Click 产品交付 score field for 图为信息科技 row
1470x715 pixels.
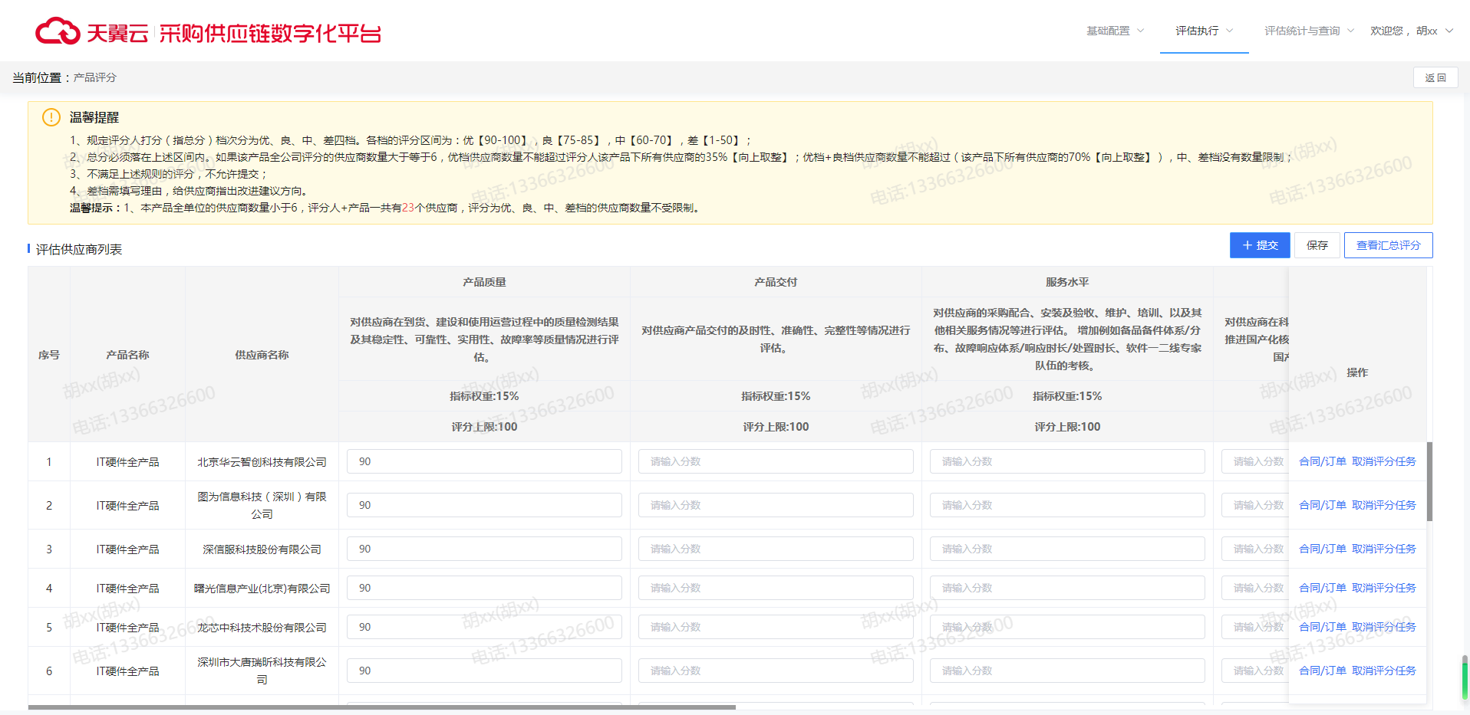(x=776, y=505)
